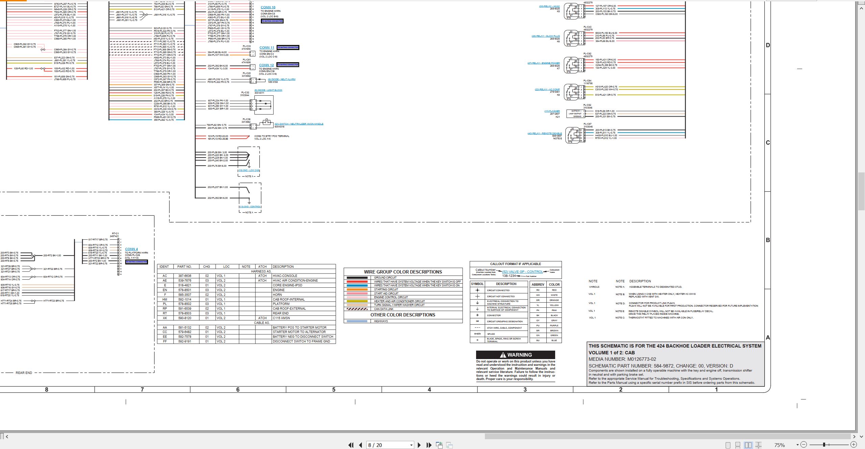Open the Relay - Glow Plug link
Image resolution: width=865 pixels, height=449 pixels.
click(x=546, y=36)
